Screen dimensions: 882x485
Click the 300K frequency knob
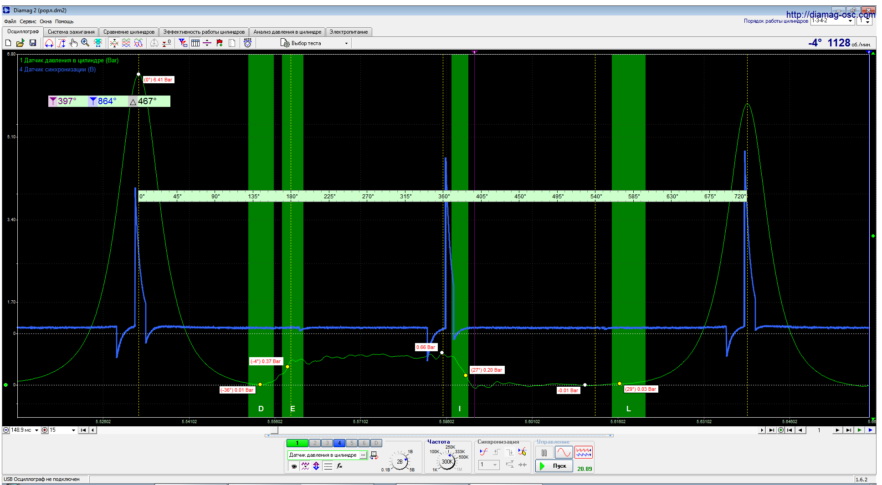click(x=447, y=461)
